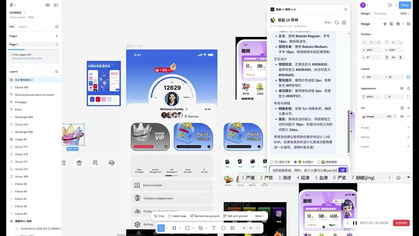Viewport: 419px width, 236px height.
Task: Select the Pen tool
Action: point(201,228)
